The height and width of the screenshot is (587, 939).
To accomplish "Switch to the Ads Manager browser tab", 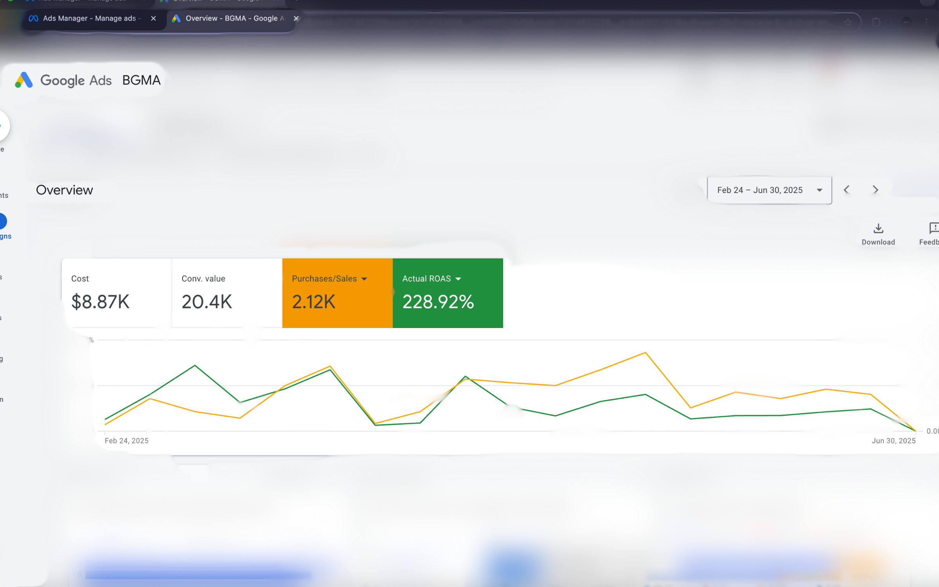I will coord(90,18).
